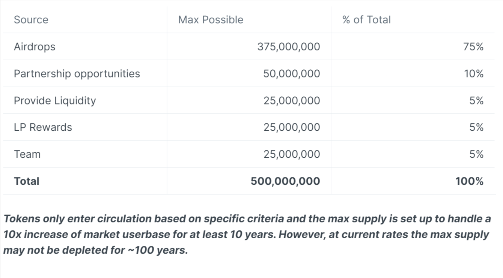Click Team's 25,000,000 value
This screenshot has width=503, height=278.
click(292, 154)
